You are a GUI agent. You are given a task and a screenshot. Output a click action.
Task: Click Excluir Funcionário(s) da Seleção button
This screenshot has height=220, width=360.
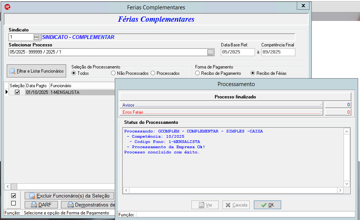click(x=69, y=196)
